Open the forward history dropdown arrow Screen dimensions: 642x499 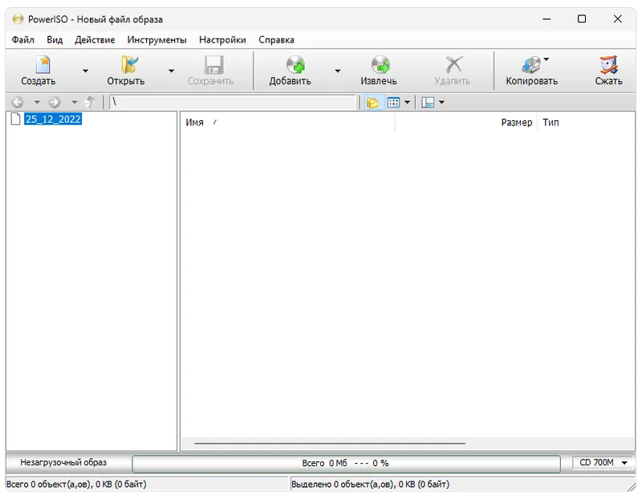74,102
